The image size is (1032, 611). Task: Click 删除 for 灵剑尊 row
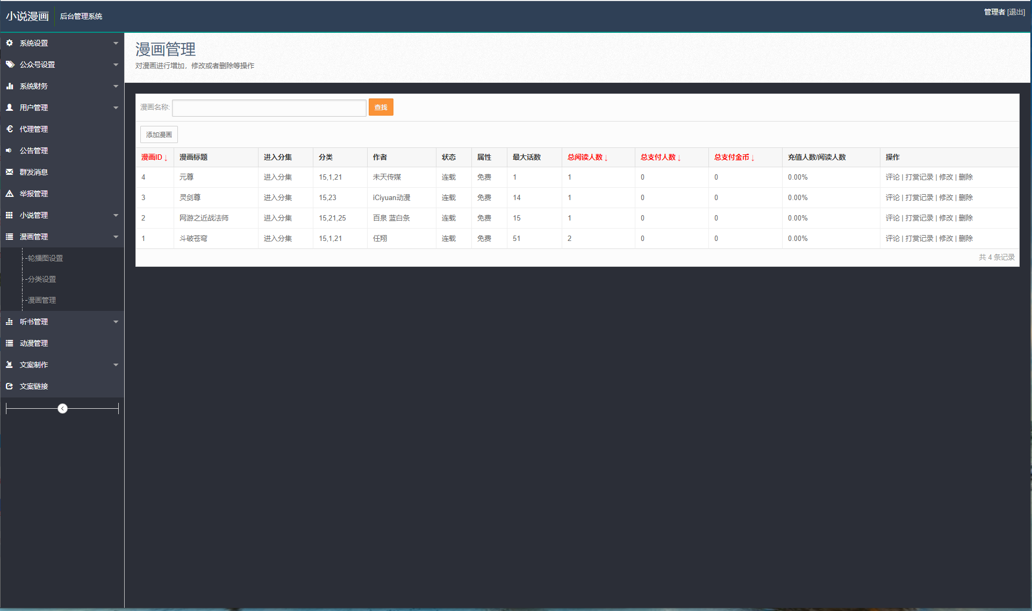coord(966,197)
